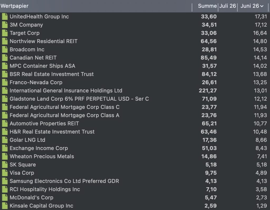Select the Kinsale Capital Group Inc name
Screen dimensions: 270x210
coord(41,206)
